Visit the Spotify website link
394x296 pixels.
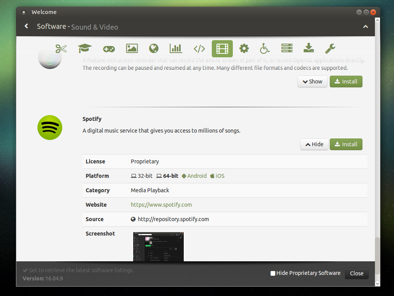[161, 204]
